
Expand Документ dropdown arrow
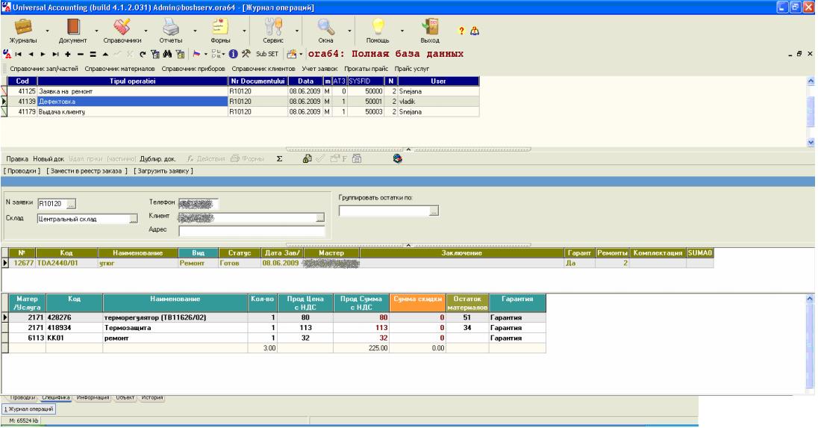point(96,31)
